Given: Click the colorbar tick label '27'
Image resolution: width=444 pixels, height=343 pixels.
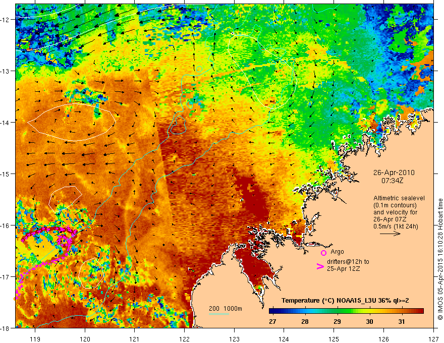Looking at the screenshot, I should coord(272,321).
